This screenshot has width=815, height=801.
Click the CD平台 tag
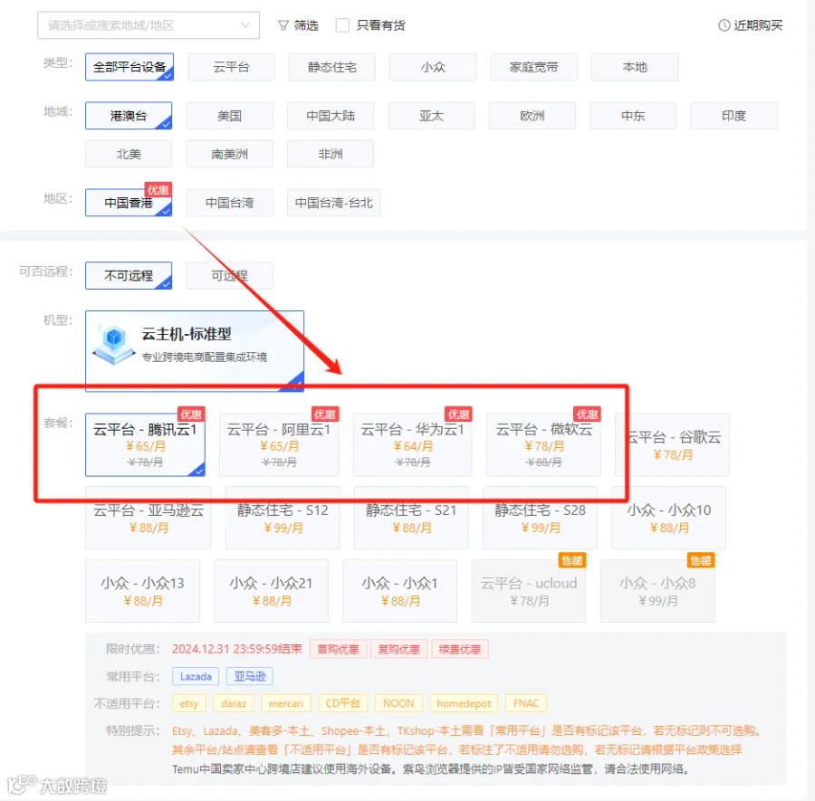point(342,703)
